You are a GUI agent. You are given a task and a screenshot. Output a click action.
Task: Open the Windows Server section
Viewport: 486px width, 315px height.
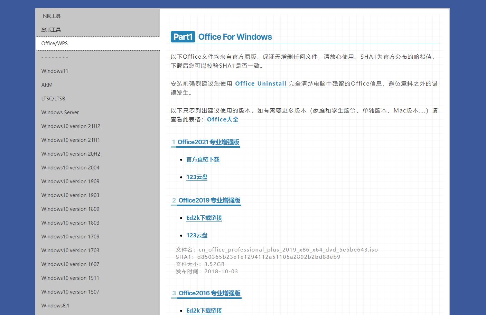tap(60, 112)
